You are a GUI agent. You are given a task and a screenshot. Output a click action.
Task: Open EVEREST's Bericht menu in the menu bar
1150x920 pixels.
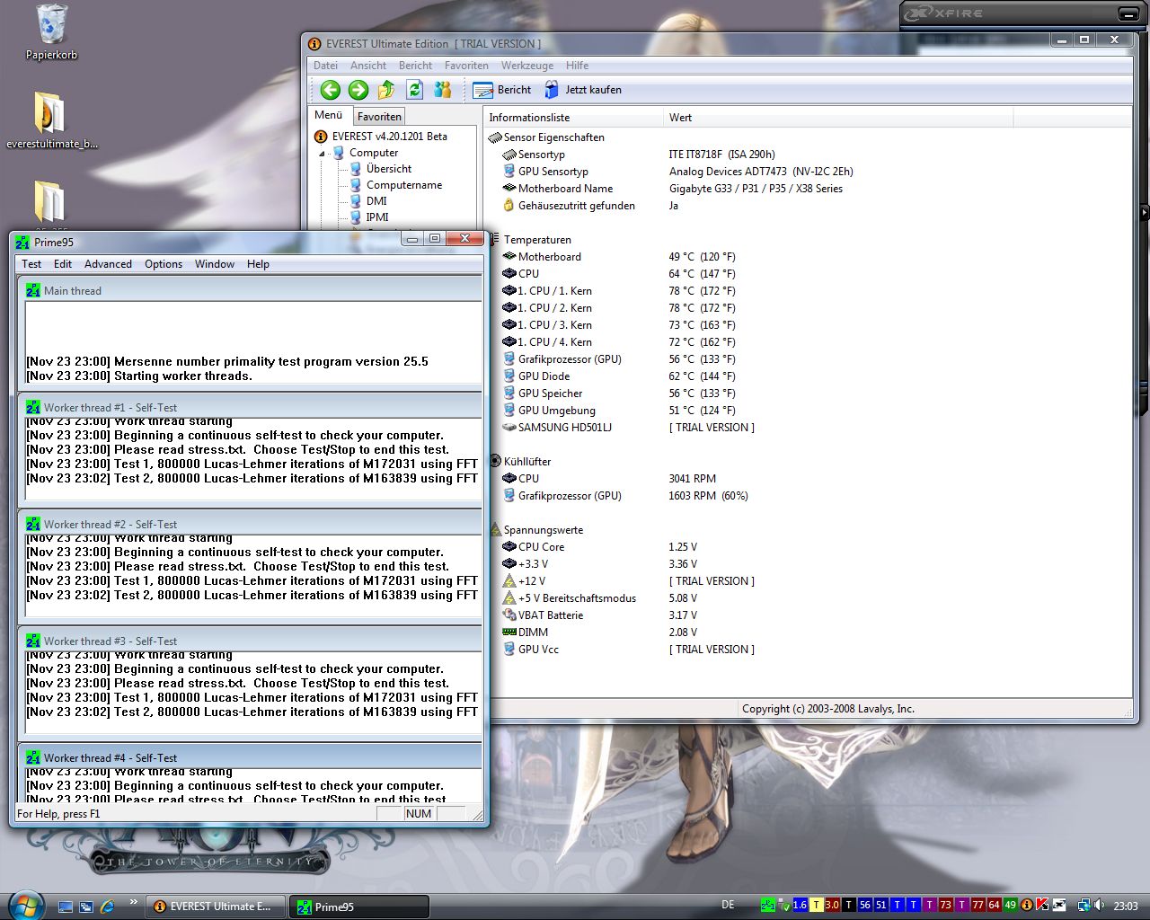point(415,66)
